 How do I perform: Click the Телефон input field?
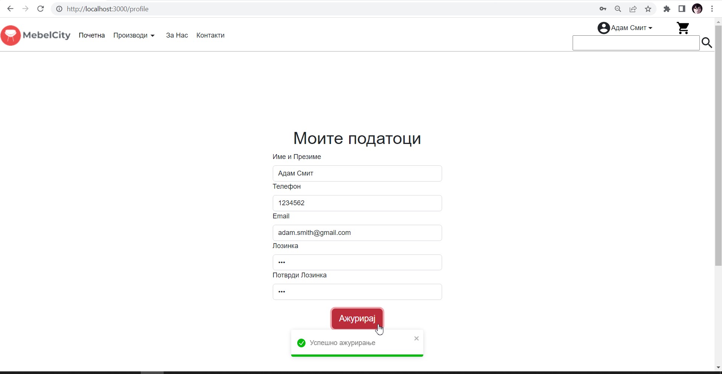pyautogui.click(x=357, y=203)
